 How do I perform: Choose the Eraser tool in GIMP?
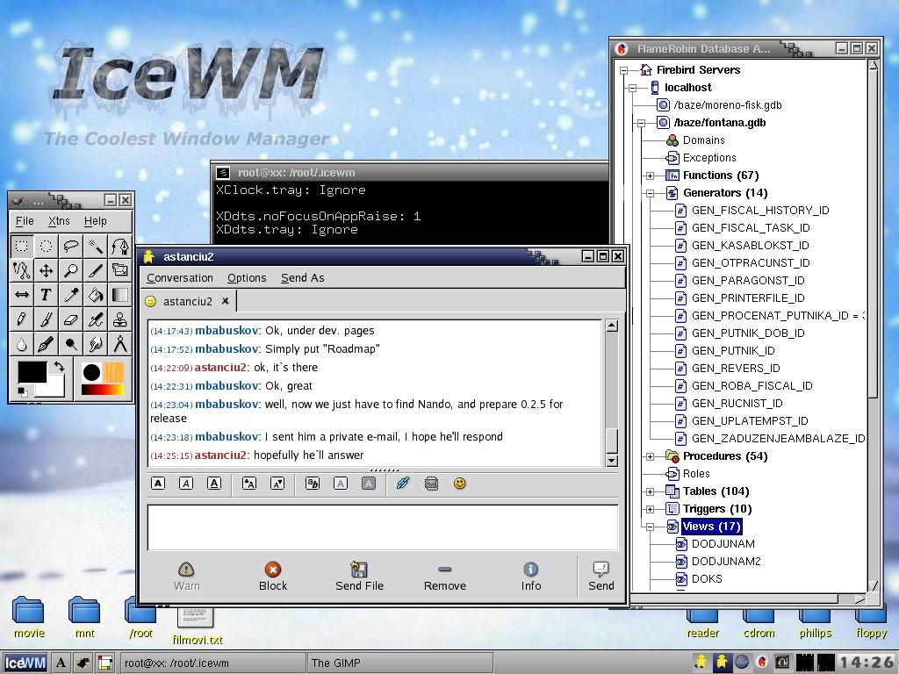(71, 319)
